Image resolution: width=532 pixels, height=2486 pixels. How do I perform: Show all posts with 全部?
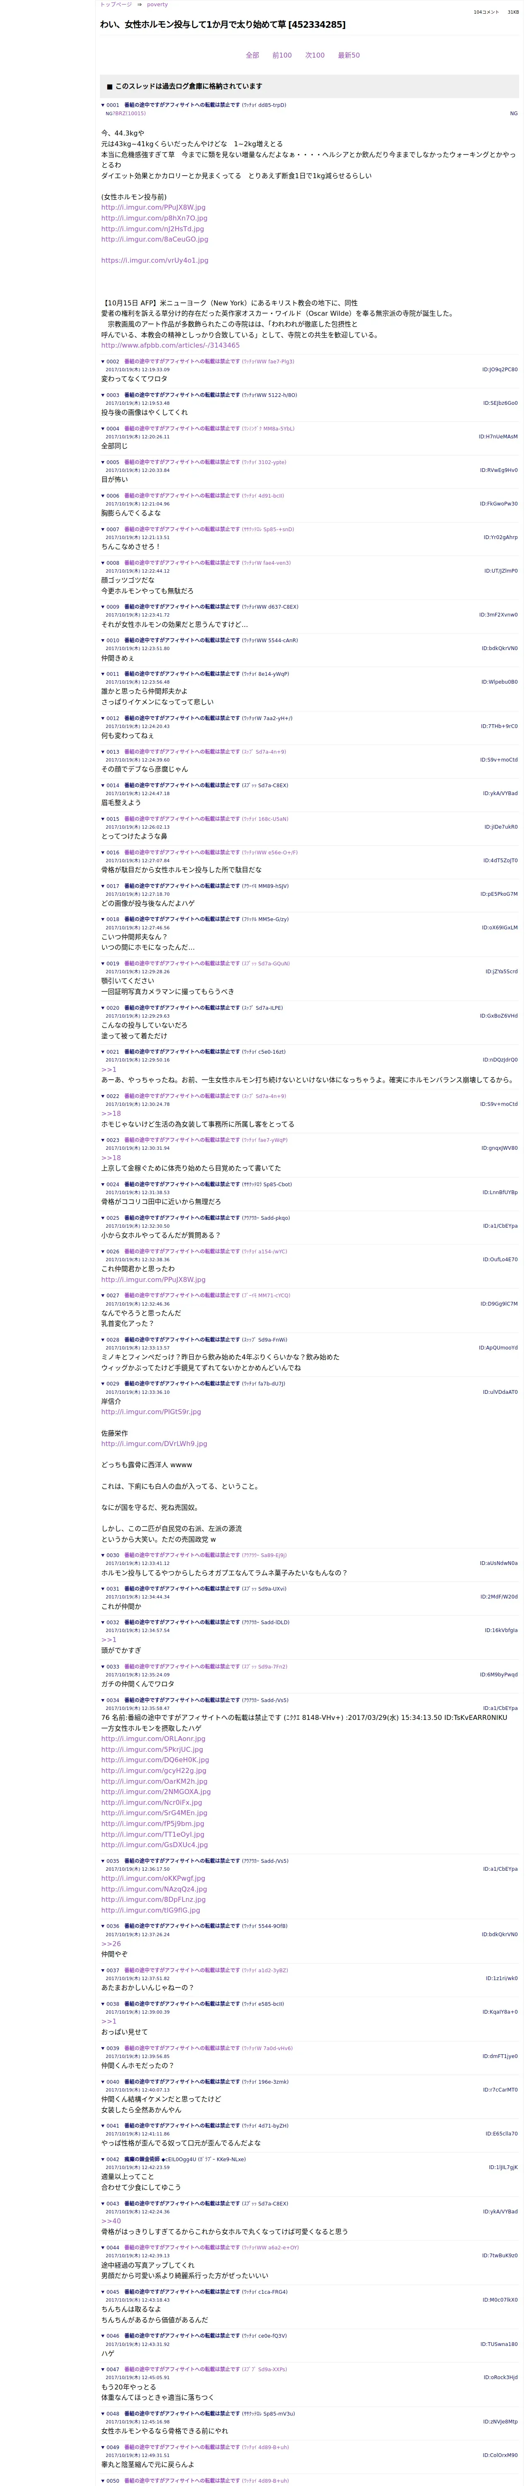coord(252,55)
